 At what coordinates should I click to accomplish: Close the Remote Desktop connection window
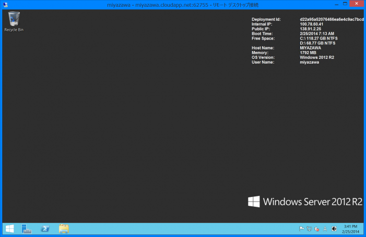pos(357,4)
